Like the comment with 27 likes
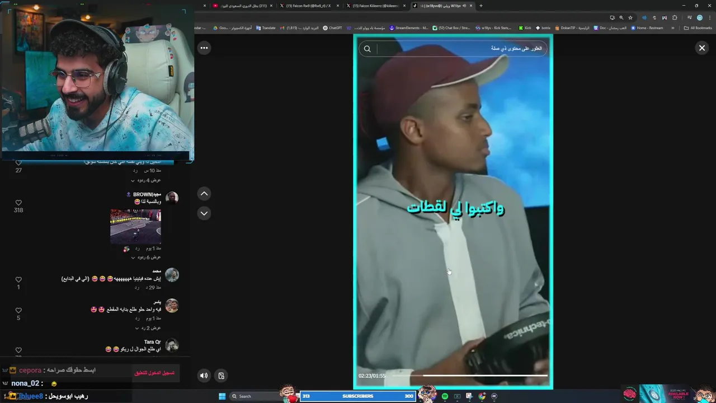 [18, 163]
